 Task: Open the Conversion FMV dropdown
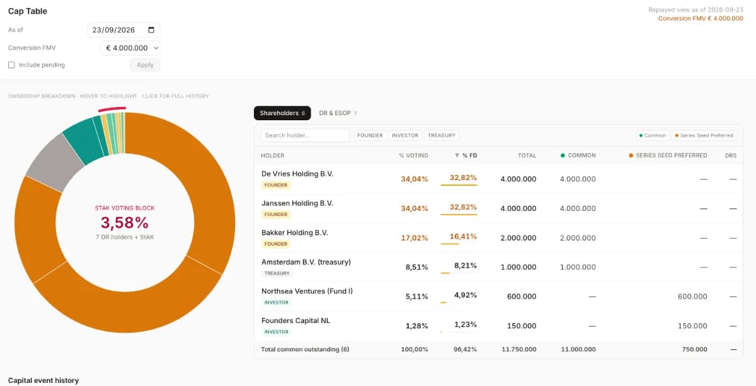pos(130,48)
